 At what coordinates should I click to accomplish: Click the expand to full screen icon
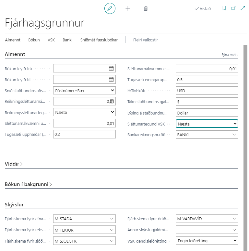[243, 8]
